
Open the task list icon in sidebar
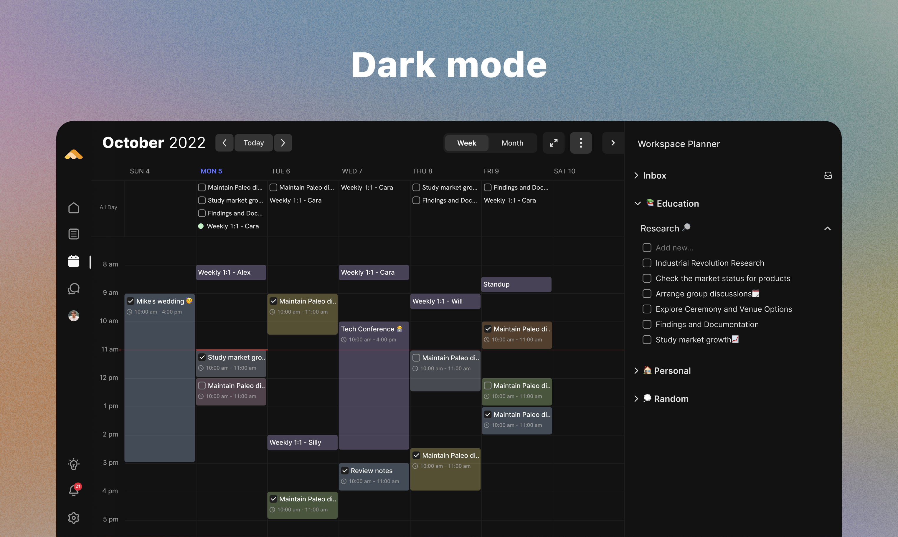tap(73, 234)
